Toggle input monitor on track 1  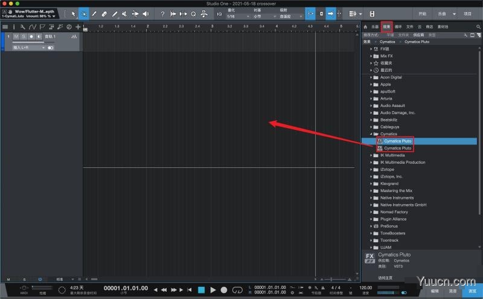pos(39,37)
